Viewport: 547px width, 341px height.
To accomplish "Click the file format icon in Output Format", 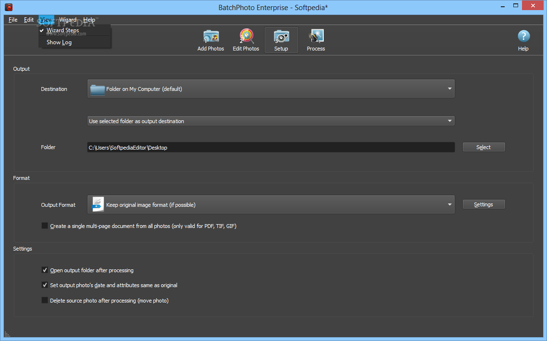I will [x=97, y=205].
